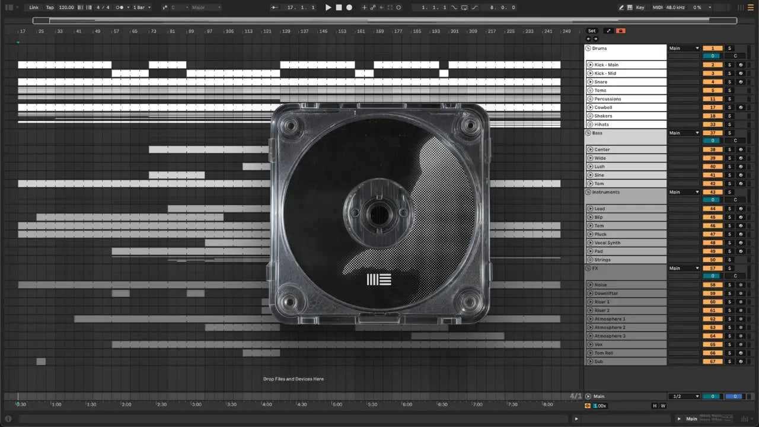Open the Major scale mode dropdown

tap(206, 8)
